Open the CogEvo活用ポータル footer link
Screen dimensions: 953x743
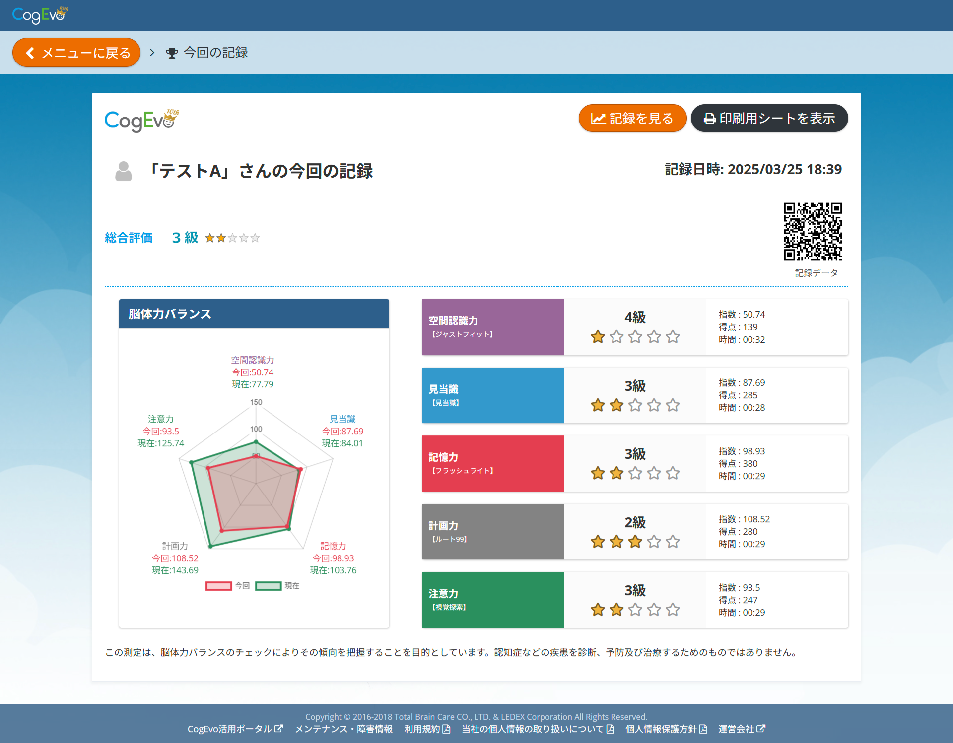(x=235, y=729)
